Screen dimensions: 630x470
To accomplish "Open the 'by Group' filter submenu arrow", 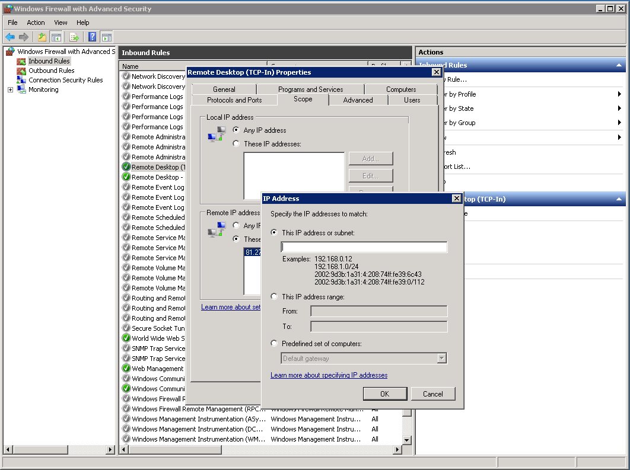I will [x=619, y=123].
